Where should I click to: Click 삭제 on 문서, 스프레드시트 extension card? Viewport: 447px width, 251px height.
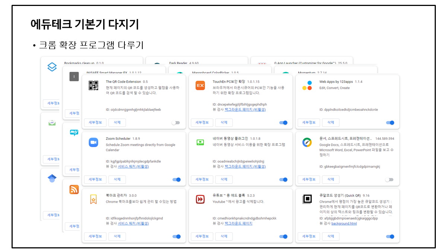click(331, 179)
